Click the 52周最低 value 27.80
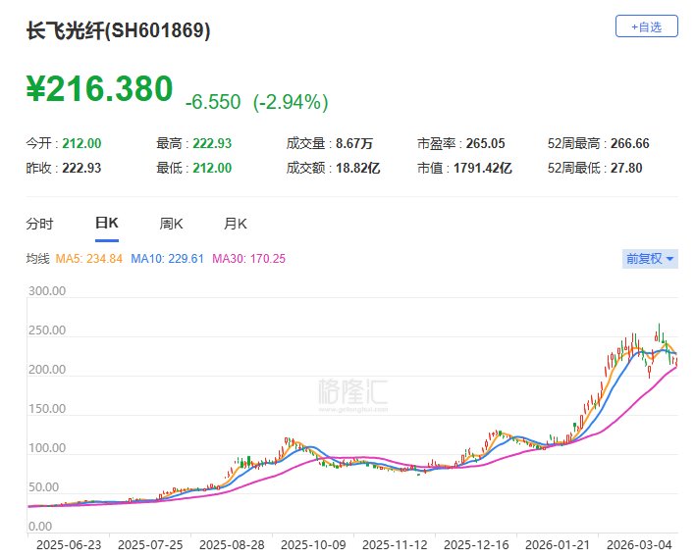The height and width of the screenshot is (559, 695). click(626, 168)
